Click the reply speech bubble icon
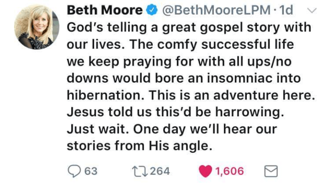This screenshot has height=187, width=330. tap(74, 171)
